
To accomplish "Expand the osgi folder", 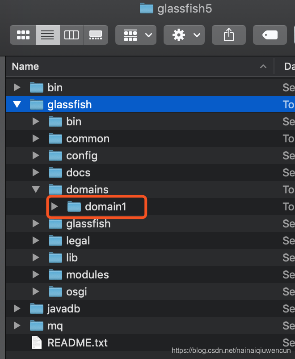I will [36, 291].
